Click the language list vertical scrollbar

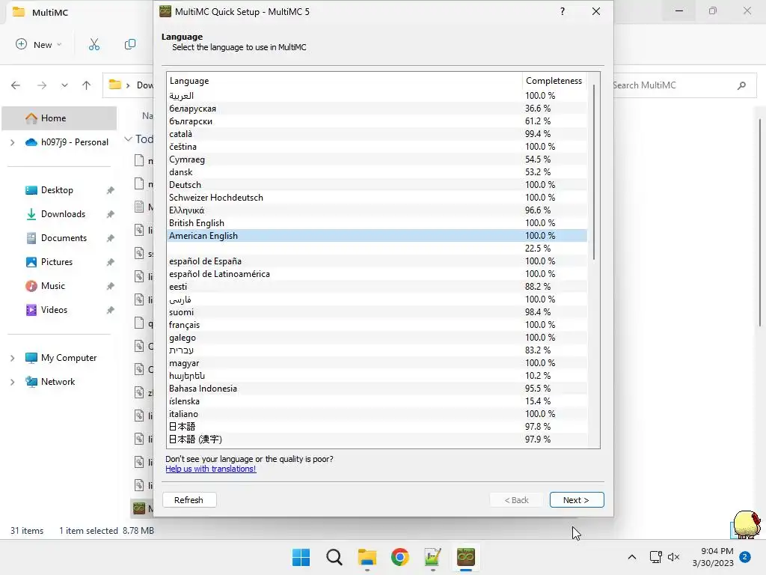point(593,172)
